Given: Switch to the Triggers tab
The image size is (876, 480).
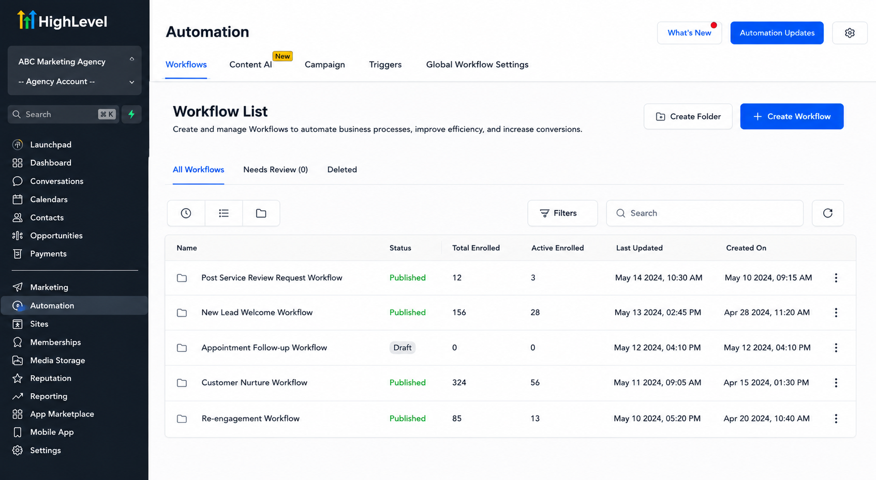Looking at the screenshot, I should [x=385, y=65].
